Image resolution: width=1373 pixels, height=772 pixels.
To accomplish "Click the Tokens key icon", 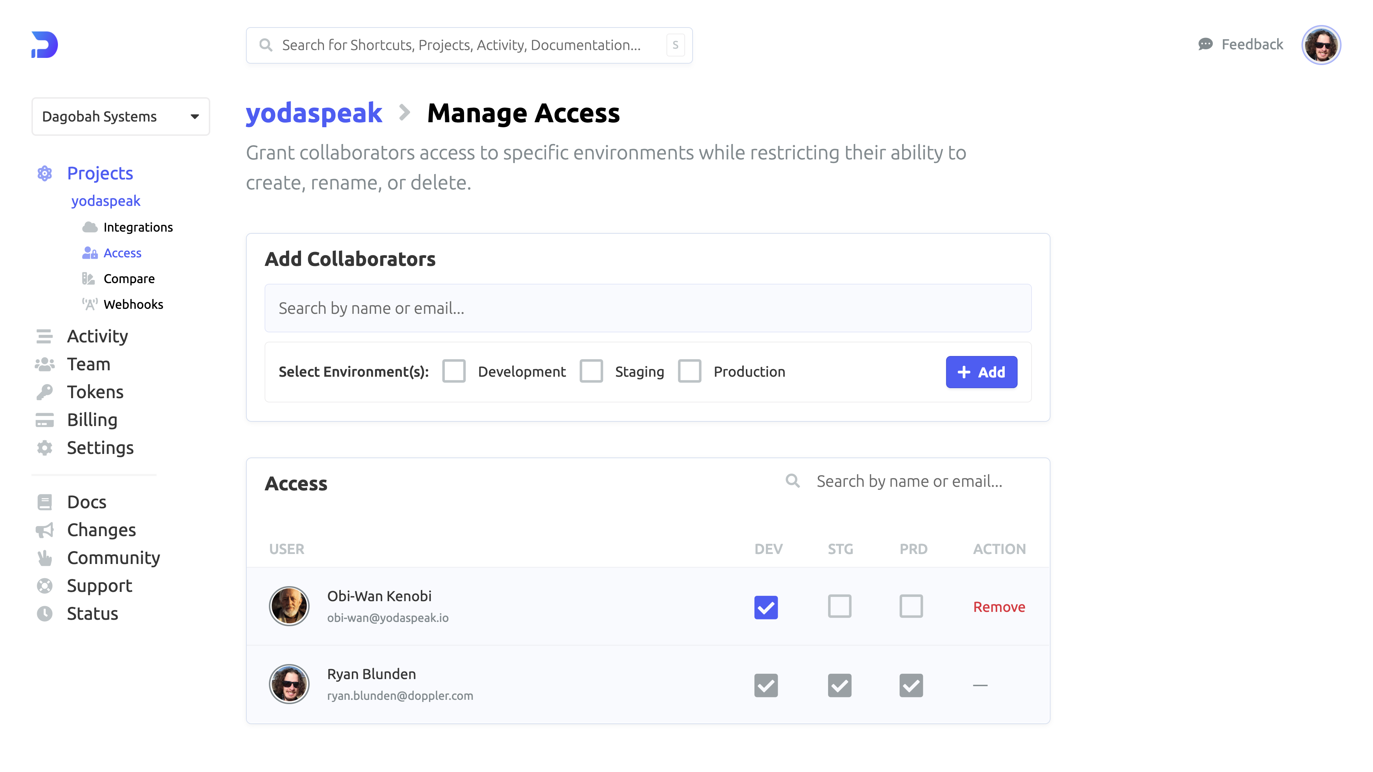I will 45,392.
